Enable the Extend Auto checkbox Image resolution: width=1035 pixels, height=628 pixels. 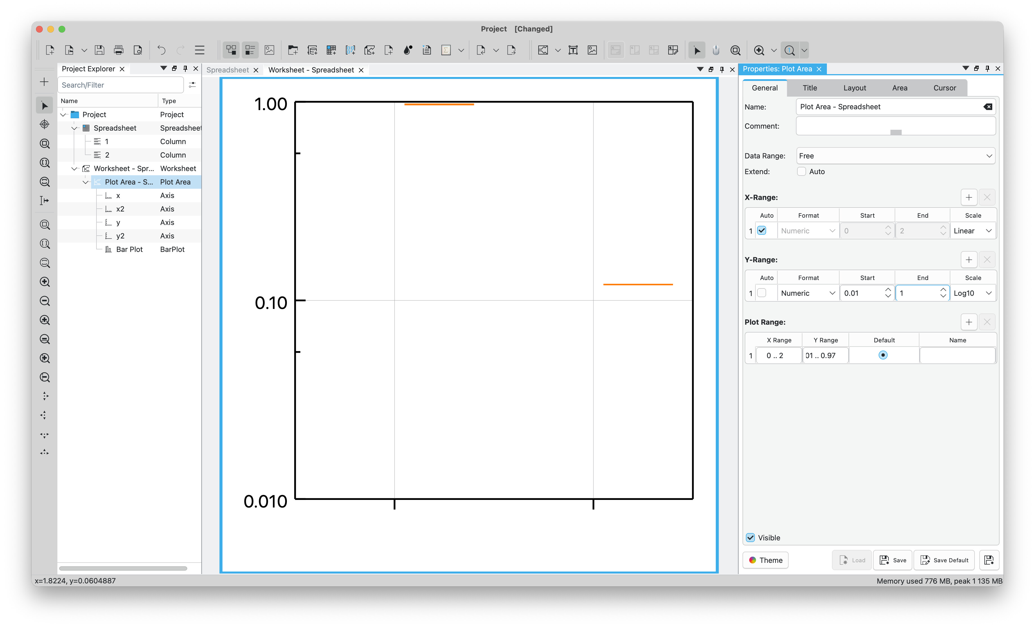802,172
